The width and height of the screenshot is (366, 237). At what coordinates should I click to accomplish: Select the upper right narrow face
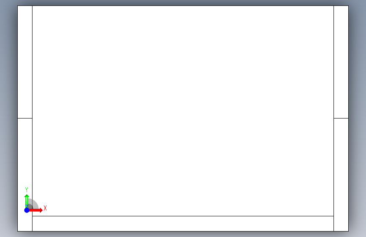point(341,62)
